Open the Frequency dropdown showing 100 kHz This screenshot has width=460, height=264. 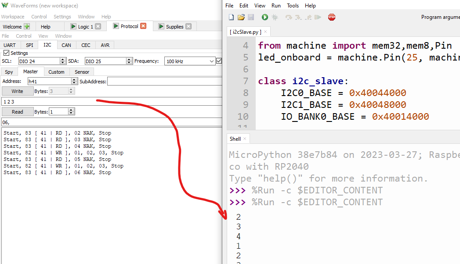click(x=189, y=61)
